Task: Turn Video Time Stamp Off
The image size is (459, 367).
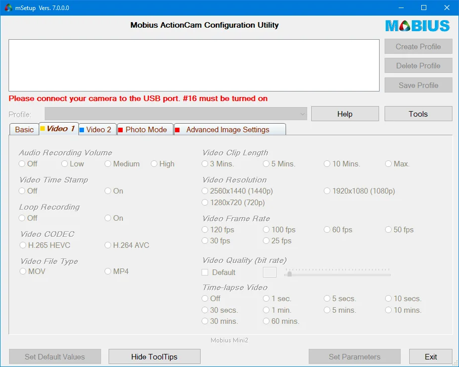Action: pos(28,191)
